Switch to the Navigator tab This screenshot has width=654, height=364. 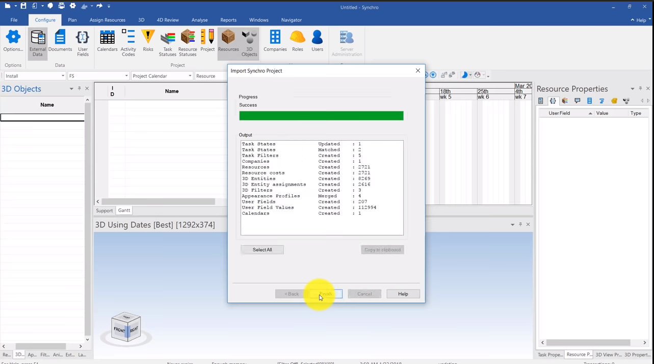[x=292, y=20]
